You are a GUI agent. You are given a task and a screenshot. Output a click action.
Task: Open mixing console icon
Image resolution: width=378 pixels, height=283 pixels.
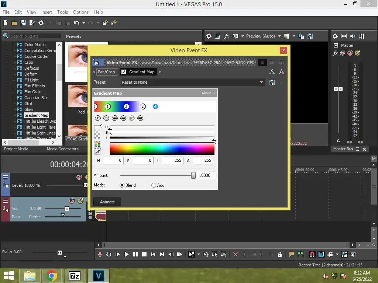(x=362, y=36)
